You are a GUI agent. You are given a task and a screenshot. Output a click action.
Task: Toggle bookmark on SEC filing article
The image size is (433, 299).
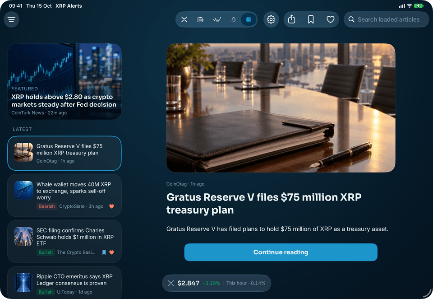(x=104, y=252)
